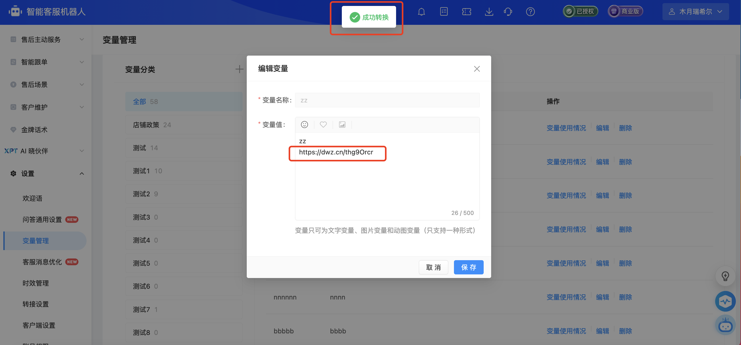Open 转接设置 page

(36, 304)
